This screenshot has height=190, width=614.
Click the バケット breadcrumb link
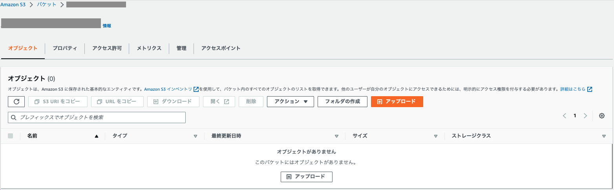tap(47, 4)
